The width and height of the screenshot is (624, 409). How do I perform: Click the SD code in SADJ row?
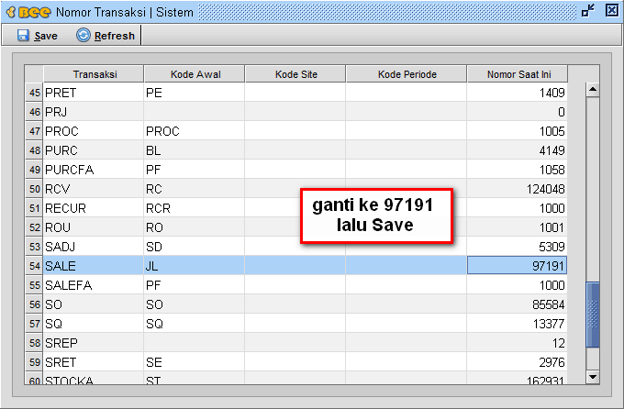[195, 247]
